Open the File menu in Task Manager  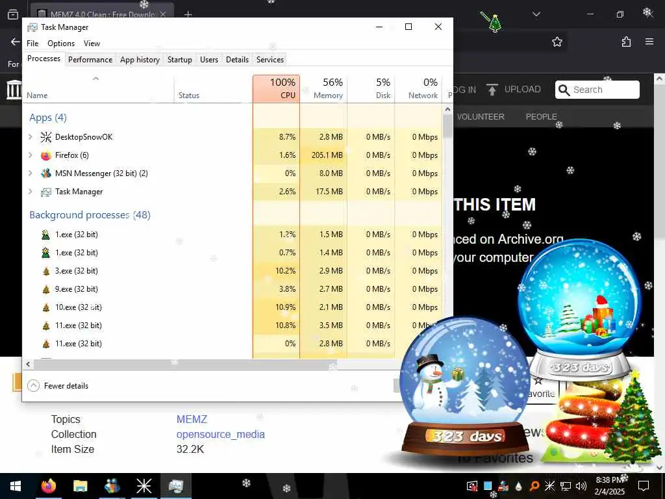32,44
